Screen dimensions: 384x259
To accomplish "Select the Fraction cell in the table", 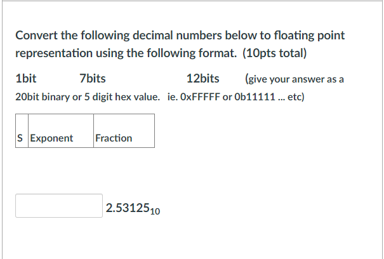I will tap(124, 131).
